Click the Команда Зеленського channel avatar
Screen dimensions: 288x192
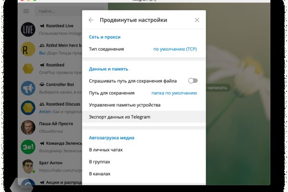(28, 147)
